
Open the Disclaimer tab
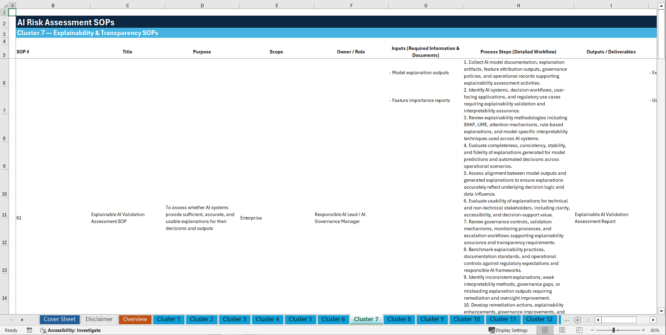pos(99,319)
